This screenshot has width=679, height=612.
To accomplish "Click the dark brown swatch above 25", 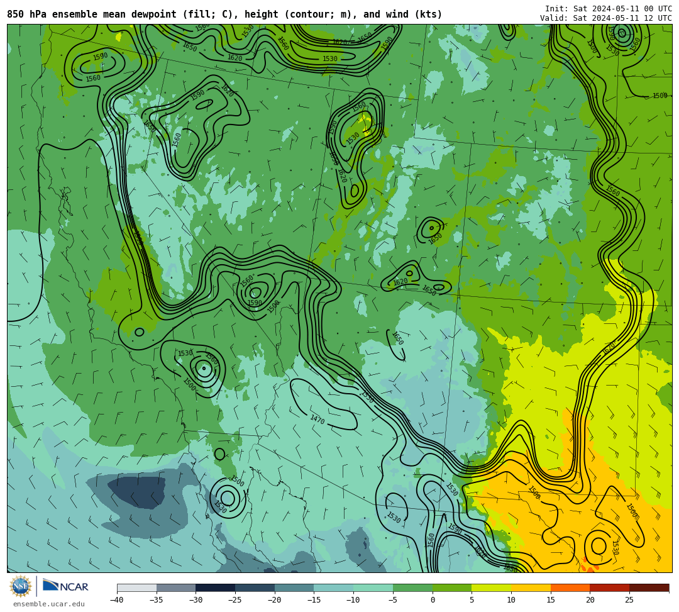I will [x=649, y=587].
